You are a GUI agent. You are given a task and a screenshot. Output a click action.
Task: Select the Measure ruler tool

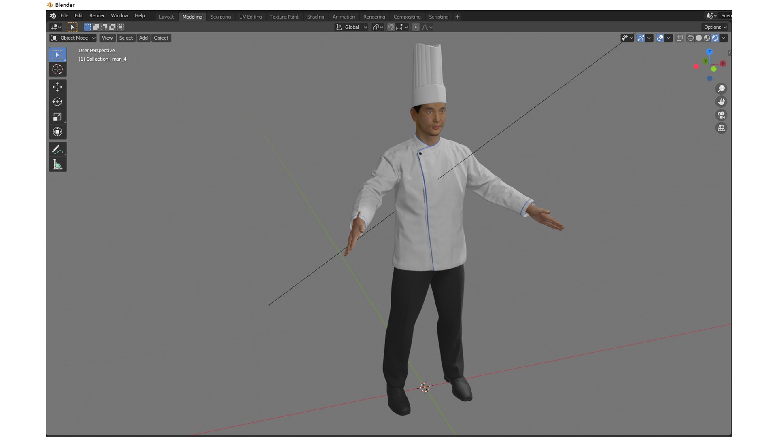[57, 164]
